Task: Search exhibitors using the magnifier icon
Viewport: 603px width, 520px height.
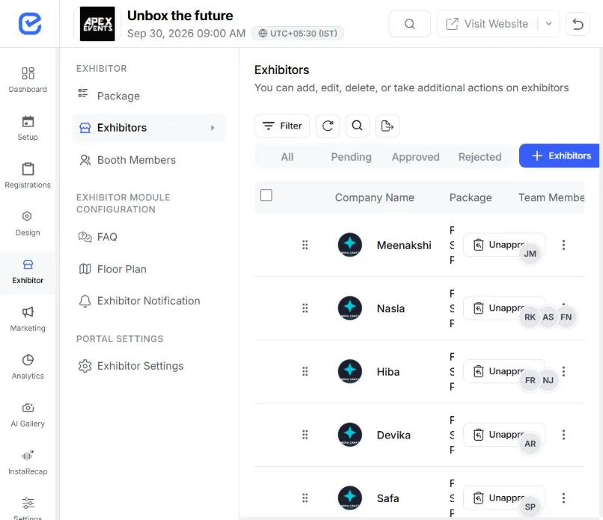Action: [x=358, y=126]
